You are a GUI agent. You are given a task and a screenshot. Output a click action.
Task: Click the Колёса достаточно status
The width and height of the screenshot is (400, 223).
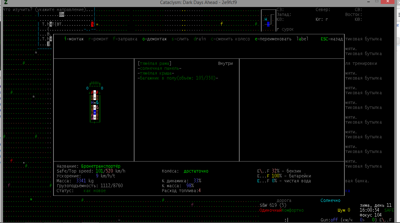(x=185, y=171)
